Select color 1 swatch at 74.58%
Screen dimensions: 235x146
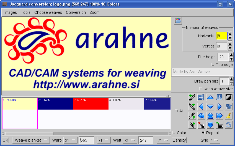click(20, 104)
